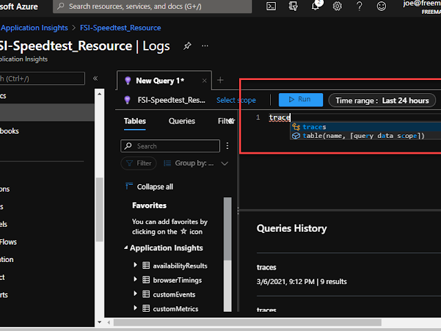Click the left menu scroll up arrow
This screenshot has width=441, height=331.
pyautogui.click(x=99, y=94)
